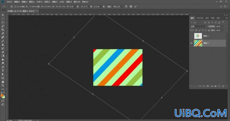Open the 3D(D) menu
This screenshot has width=230, height=121.
coord(62,2)
